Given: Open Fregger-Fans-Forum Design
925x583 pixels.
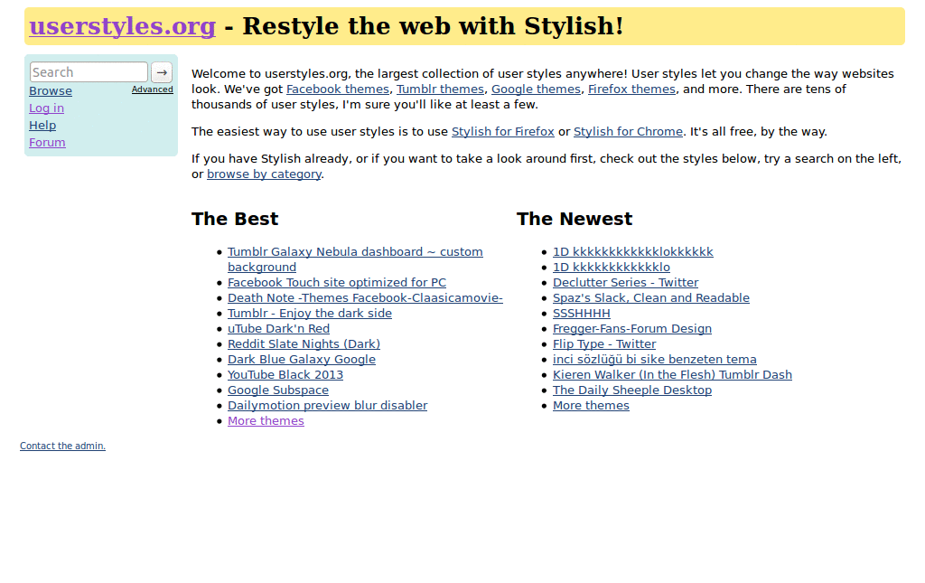Looking at the screenshot, I should [x=632, y=329].
